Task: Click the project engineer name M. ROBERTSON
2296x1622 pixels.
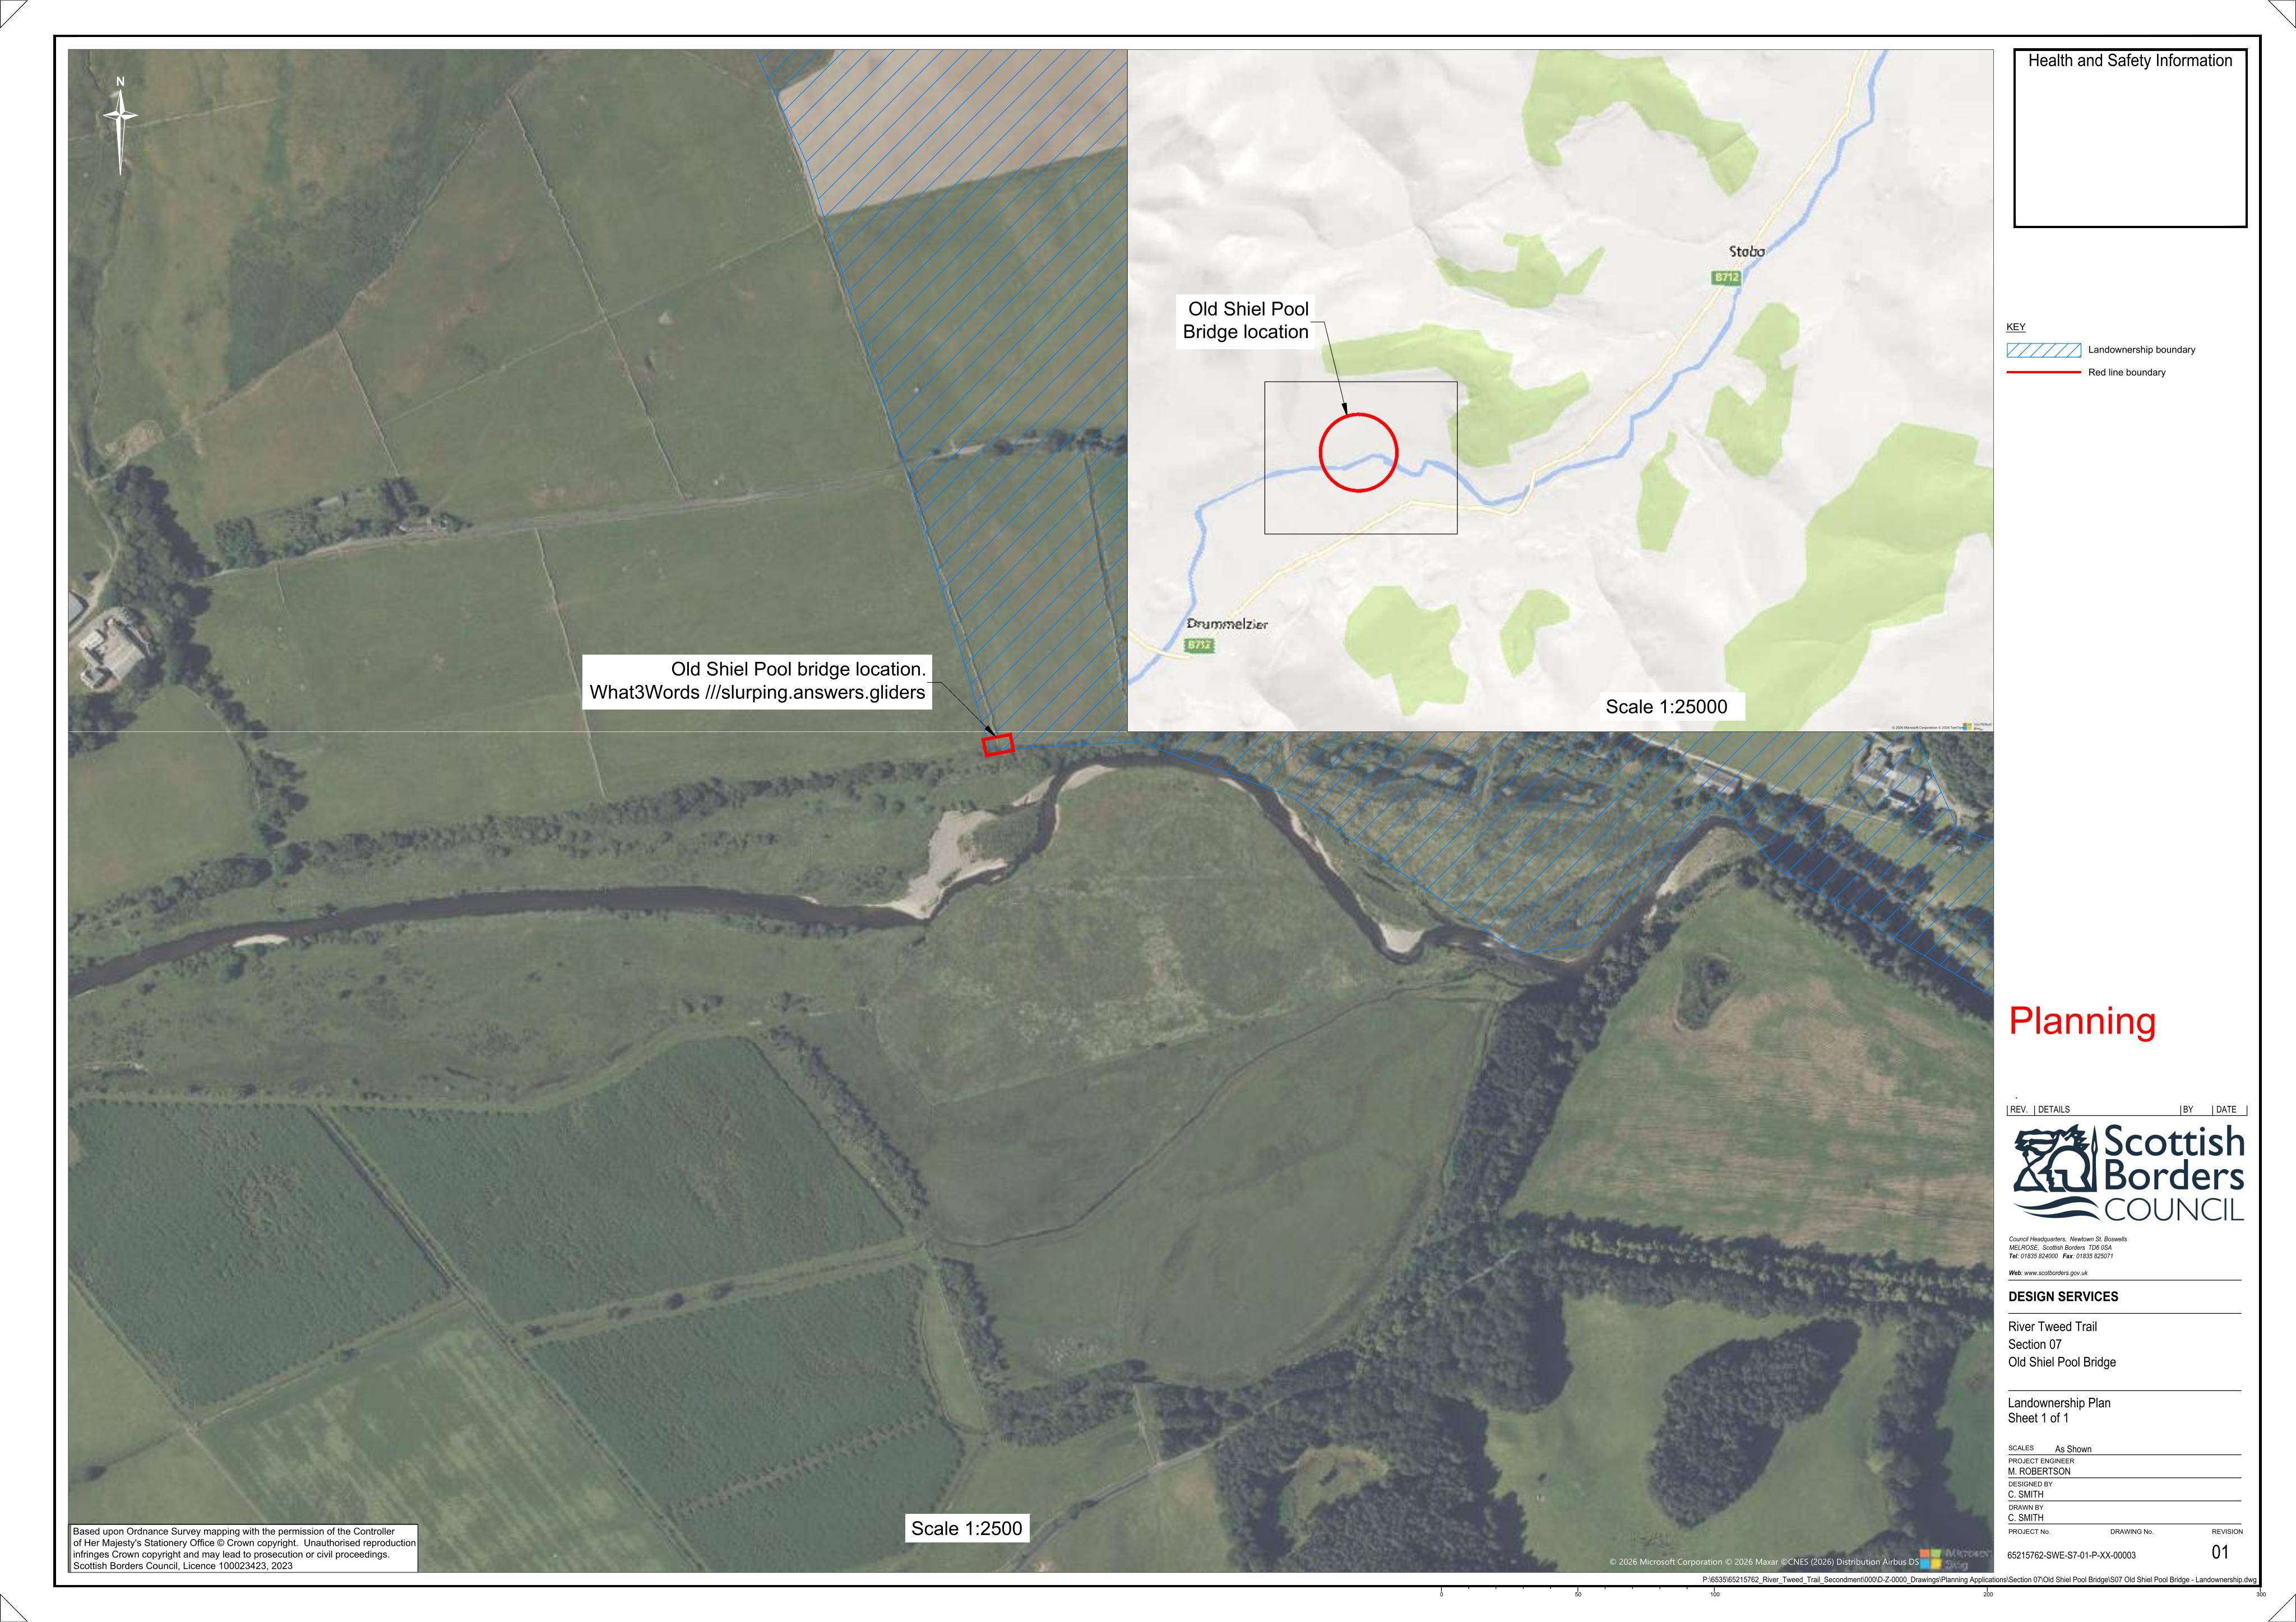Action: [2039, 1472]
